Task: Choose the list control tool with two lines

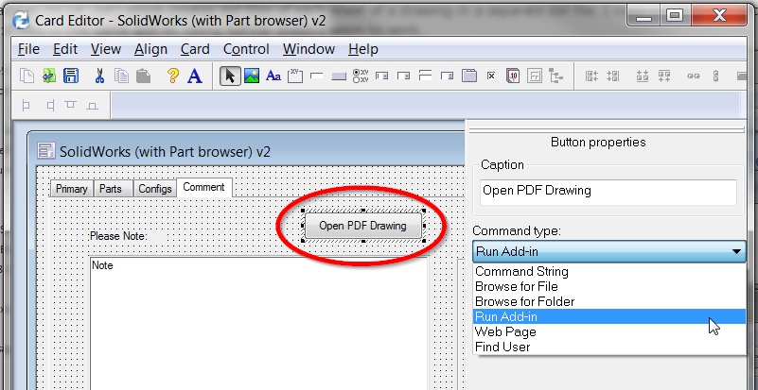Action: (426, 76)
